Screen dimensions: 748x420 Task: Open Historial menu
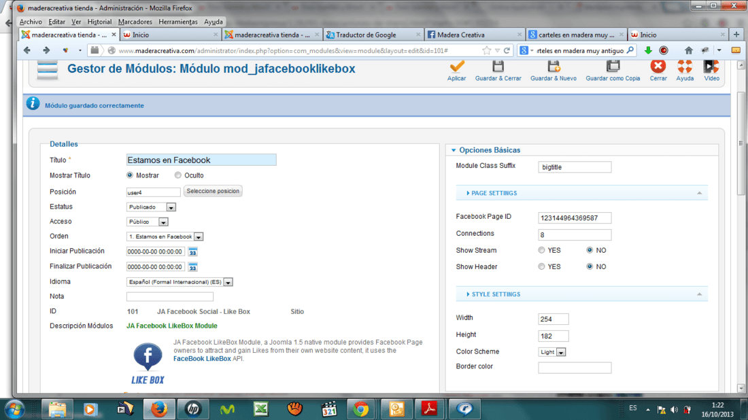[99, 22]
